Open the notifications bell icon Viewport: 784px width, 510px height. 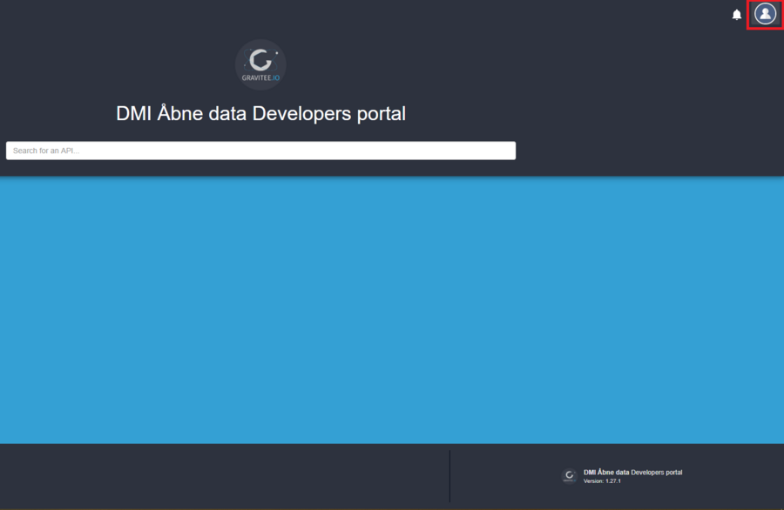tap(737, 15)
